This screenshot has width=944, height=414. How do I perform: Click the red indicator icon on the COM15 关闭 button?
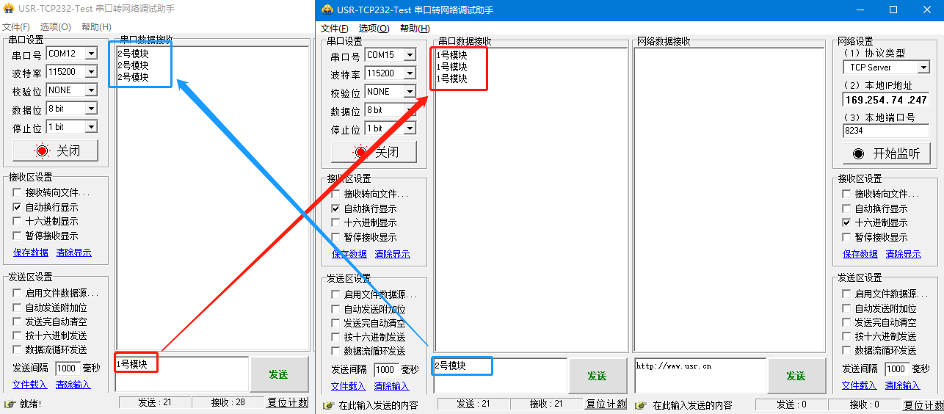click(360, 152)
